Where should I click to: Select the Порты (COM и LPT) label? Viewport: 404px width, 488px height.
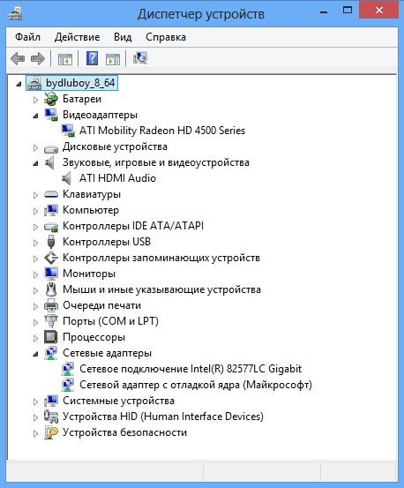(x=110, y=321)
